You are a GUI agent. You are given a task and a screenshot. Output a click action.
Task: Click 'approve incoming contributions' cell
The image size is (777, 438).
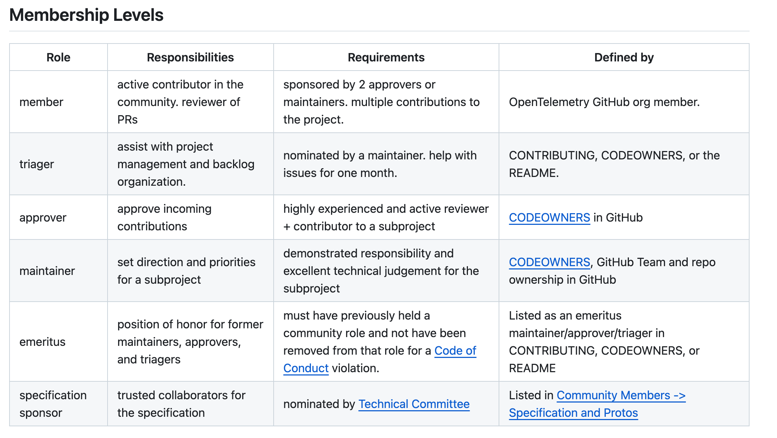click(190, 218)
